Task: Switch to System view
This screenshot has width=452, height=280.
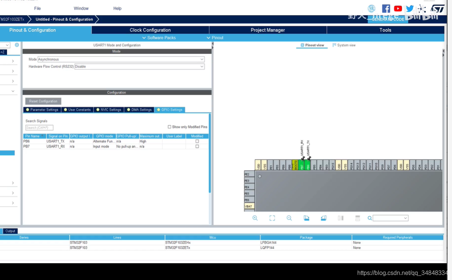Action: 344,45
